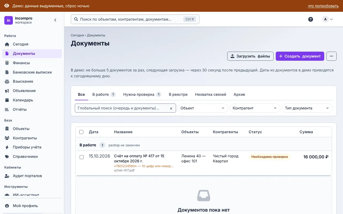
Task: Click the calendar icon next to Календарь
Action: pos(7,100)
